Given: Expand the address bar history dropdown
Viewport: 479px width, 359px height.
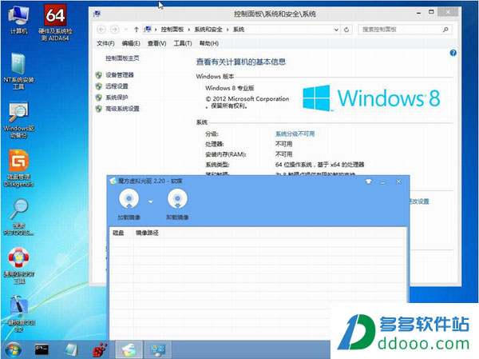Looking at the screenshot, I should (x=336, y=30).
